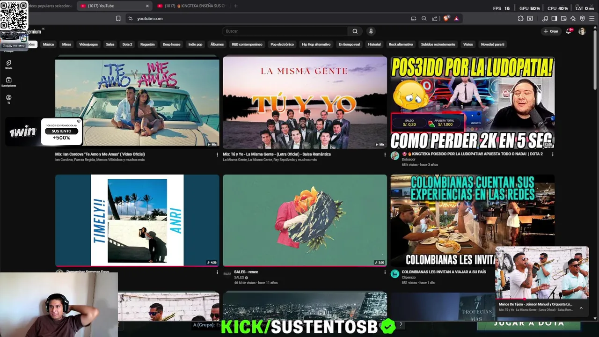Open options menu for Tú y Yo mix

[x=385, y=154]
